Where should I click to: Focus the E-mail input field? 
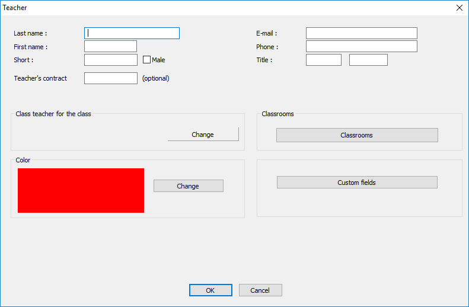tap(361, 33)
